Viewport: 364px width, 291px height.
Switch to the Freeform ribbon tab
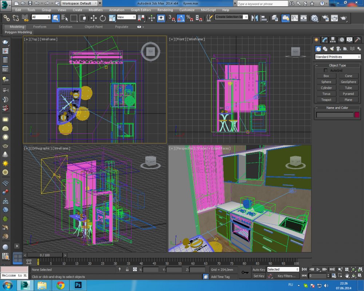[40, 27]
